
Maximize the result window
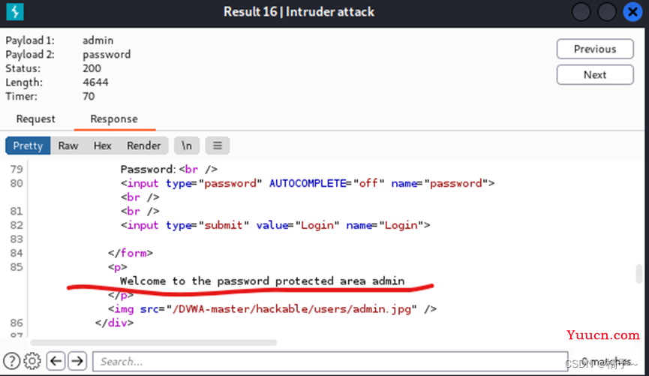point(607,12)
